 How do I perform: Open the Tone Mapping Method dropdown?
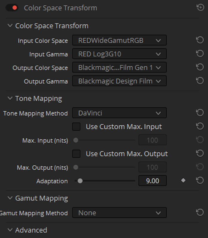tap(119, 113)
